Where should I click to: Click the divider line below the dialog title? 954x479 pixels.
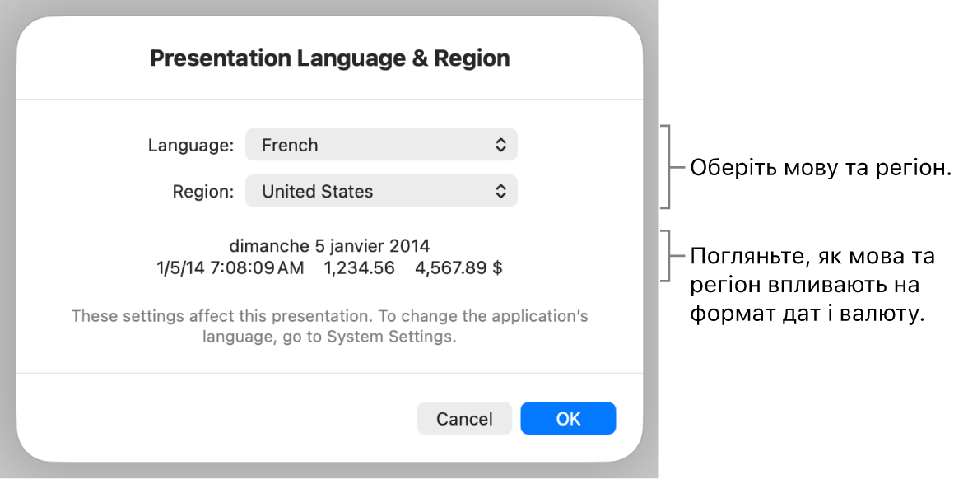click(329, 100)
